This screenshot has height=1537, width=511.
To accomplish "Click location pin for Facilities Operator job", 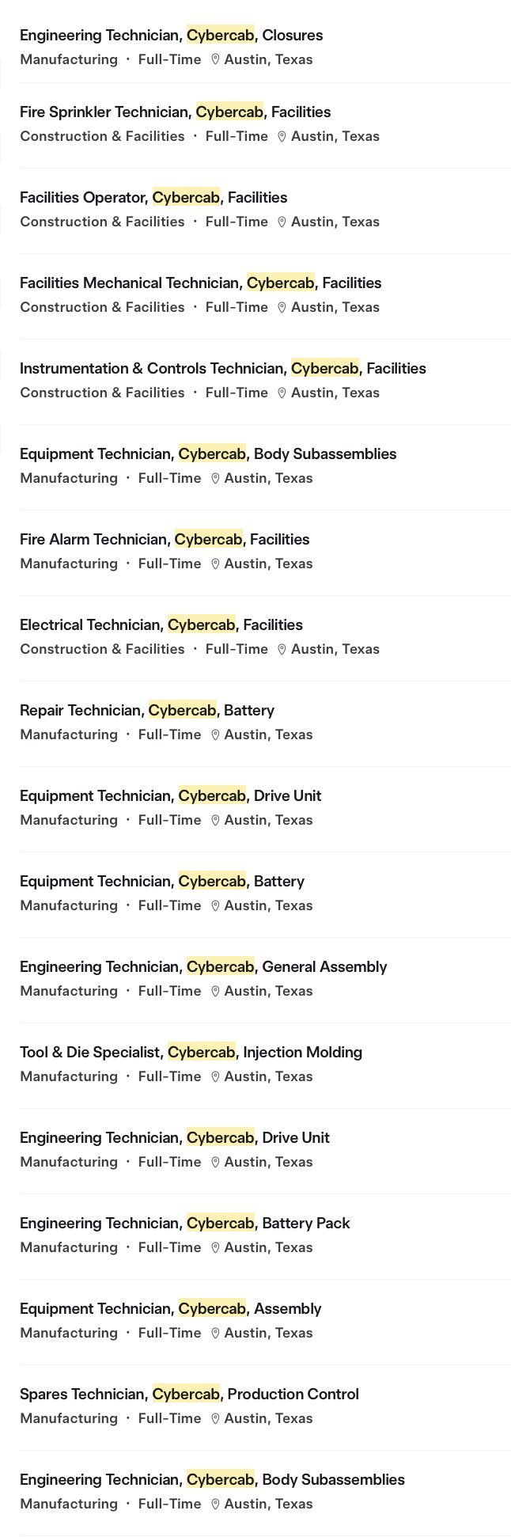I will [282, 222].
